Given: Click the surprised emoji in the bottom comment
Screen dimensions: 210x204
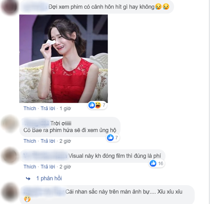Looking at the screenshot, I should coord(27,199).
